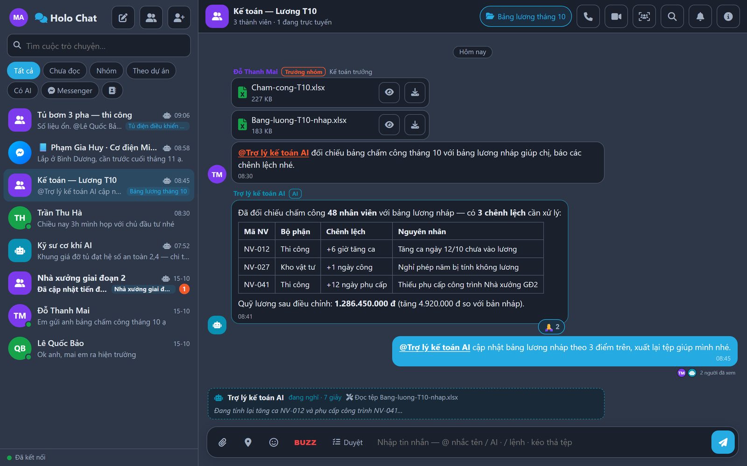Send a BUZZ nudge
Screen dimensions: 747x466
(305, 442)
